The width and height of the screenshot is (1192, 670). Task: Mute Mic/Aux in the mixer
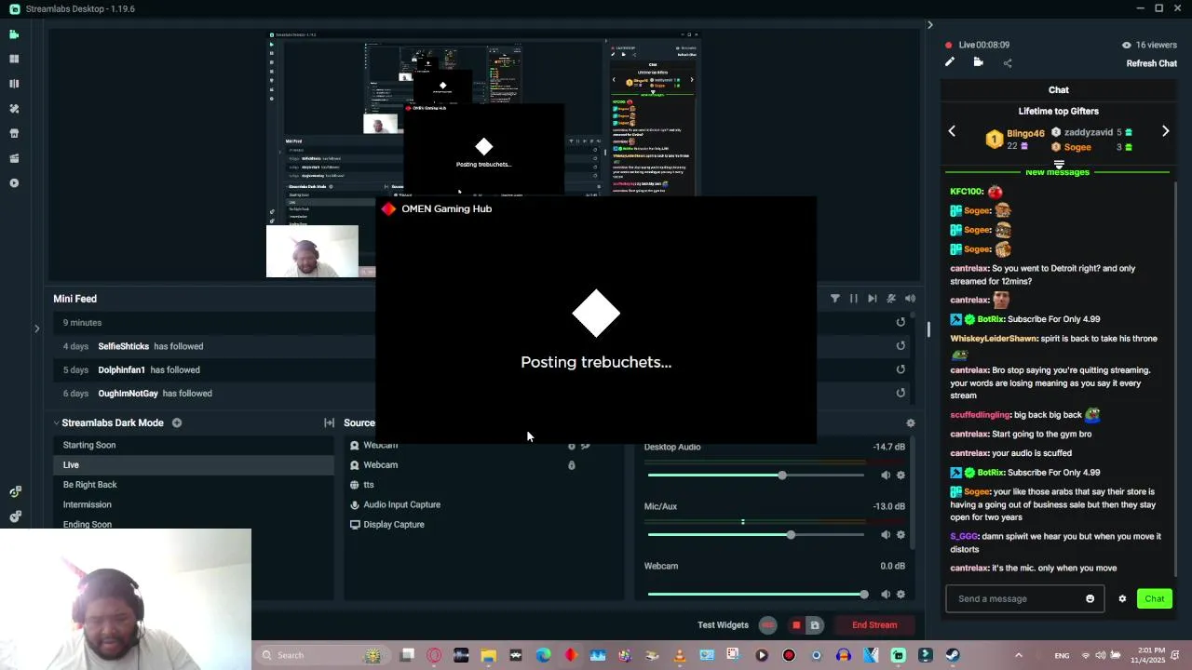[x=886, y=535]
